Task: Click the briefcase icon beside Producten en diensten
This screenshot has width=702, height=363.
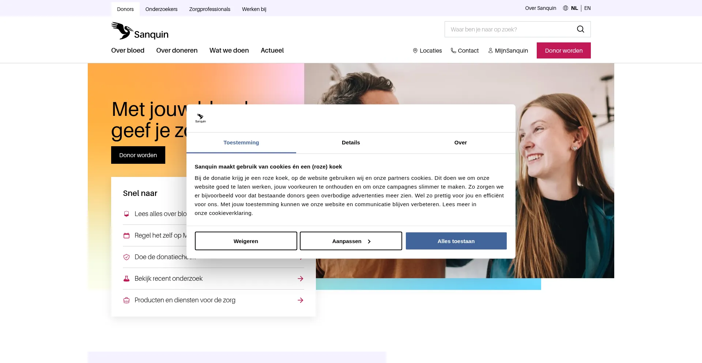Action: [x=127, y=300]
